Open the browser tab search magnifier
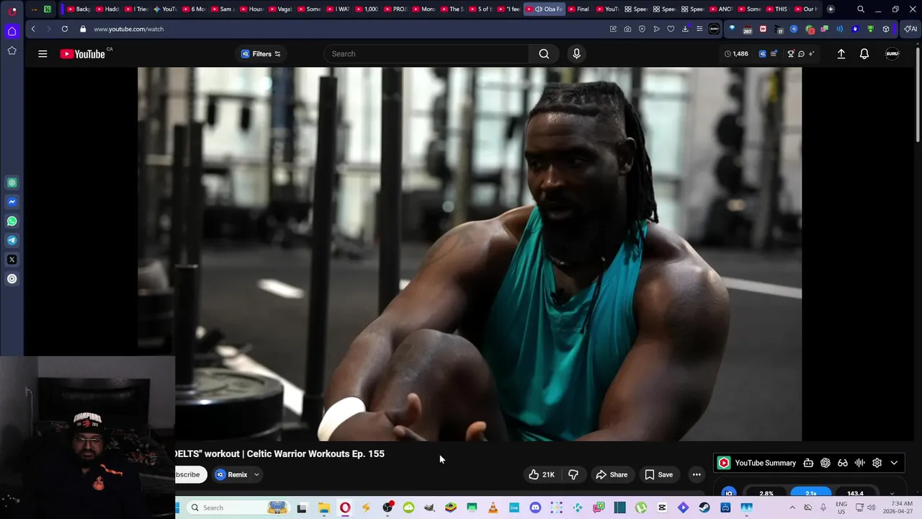 860,9
